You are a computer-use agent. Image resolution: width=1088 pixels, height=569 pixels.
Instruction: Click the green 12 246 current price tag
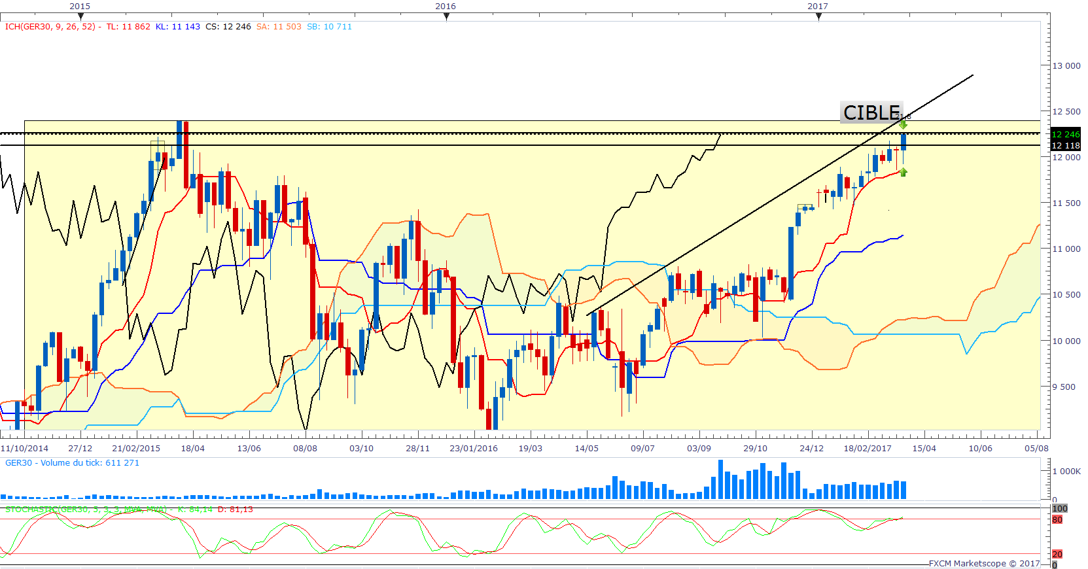coord(1066,135)
